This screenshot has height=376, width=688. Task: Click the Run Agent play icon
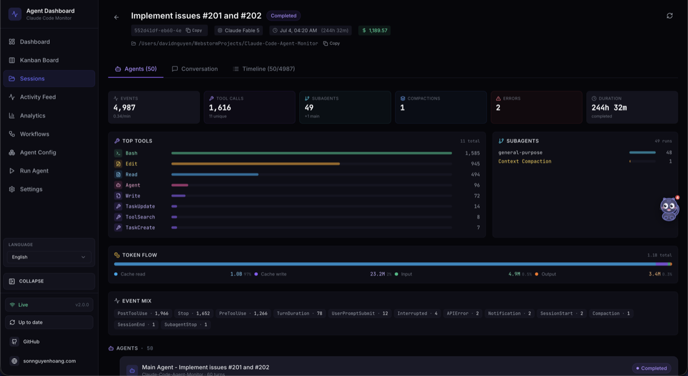pos(11,171)
